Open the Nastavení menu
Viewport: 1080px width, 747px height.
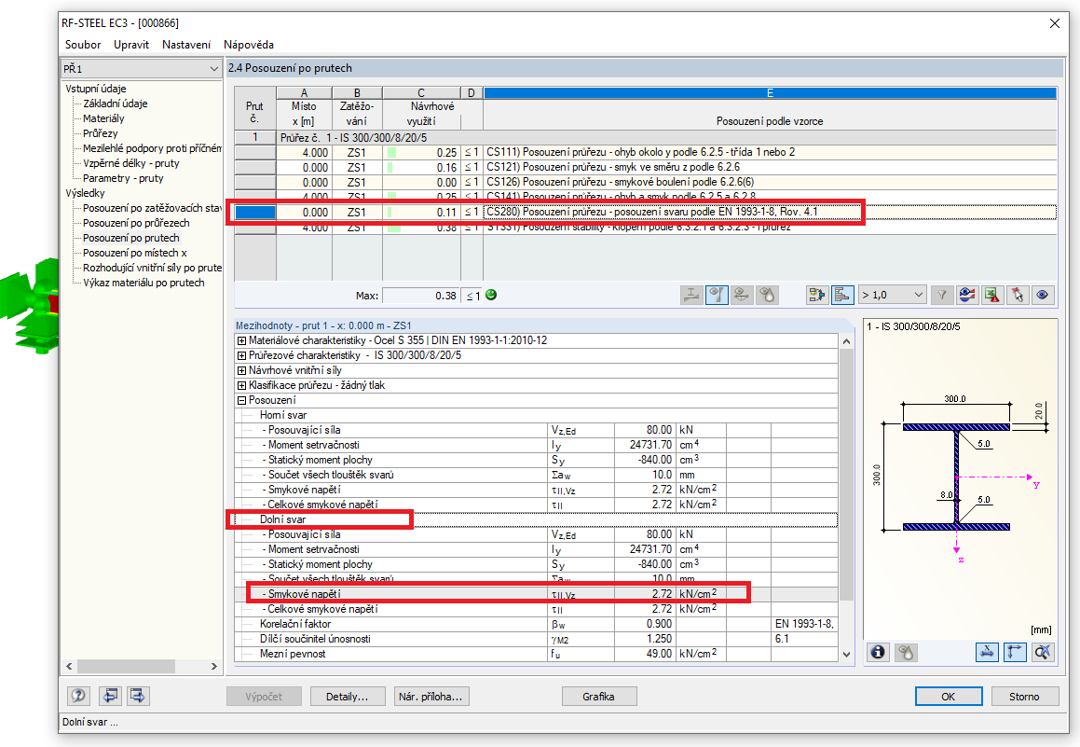pos(186,44)
